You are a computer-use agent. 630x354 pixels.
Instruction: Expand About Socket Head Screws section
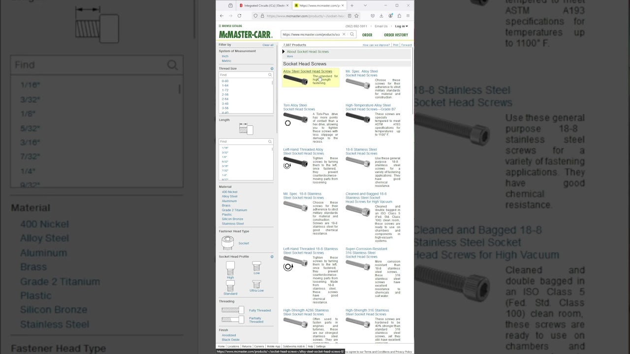283,52
